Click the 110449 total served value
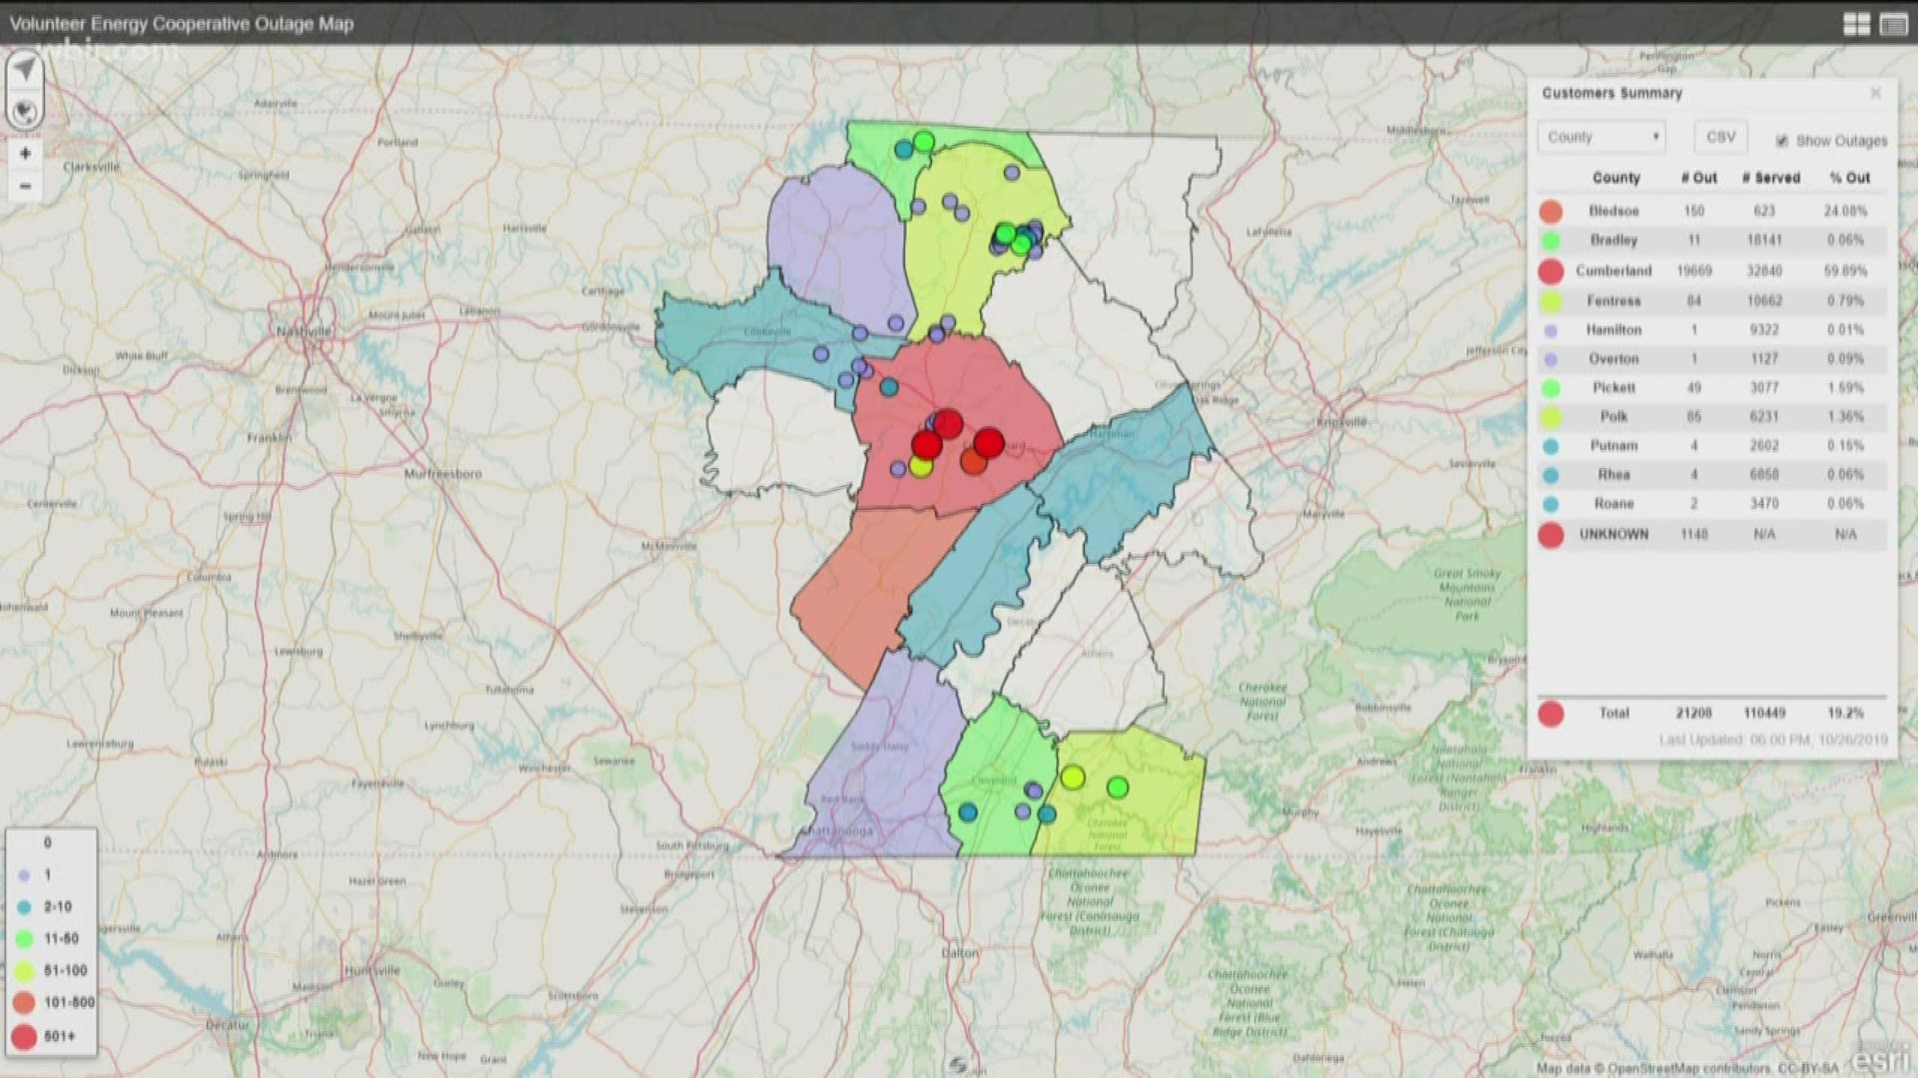Image resolution: width=1918 pixels, height=1078 pixels. (1764, 713)
